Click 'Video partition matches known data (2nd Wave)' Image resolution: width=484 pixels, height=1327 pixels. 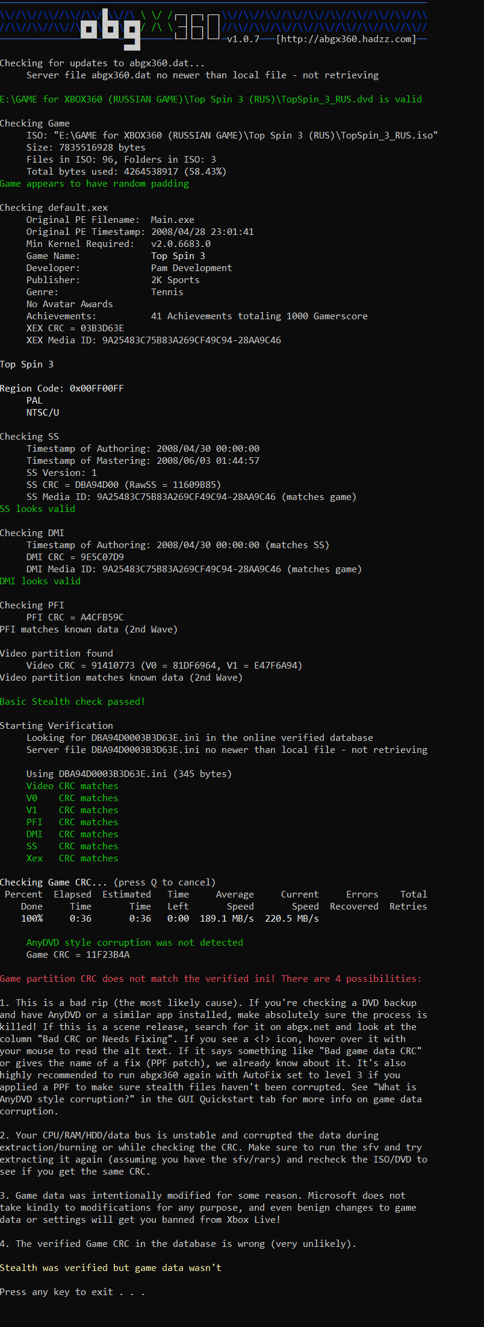pos(122,678)
